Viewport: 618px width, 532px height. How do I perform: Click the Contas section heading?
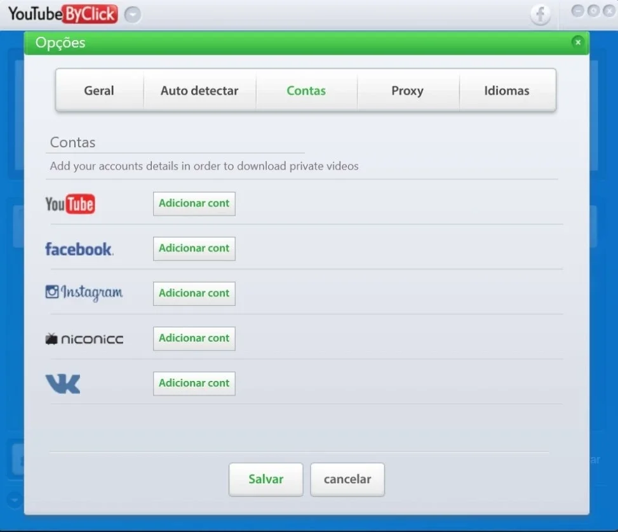73,142
